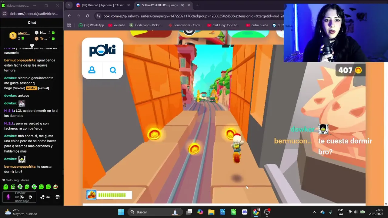Open the emoji picker smiley in chat

30,197
